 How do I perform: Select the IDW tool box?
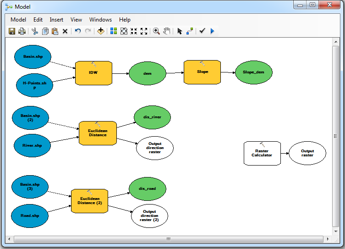pyautogui.click(x=94, y=73)
